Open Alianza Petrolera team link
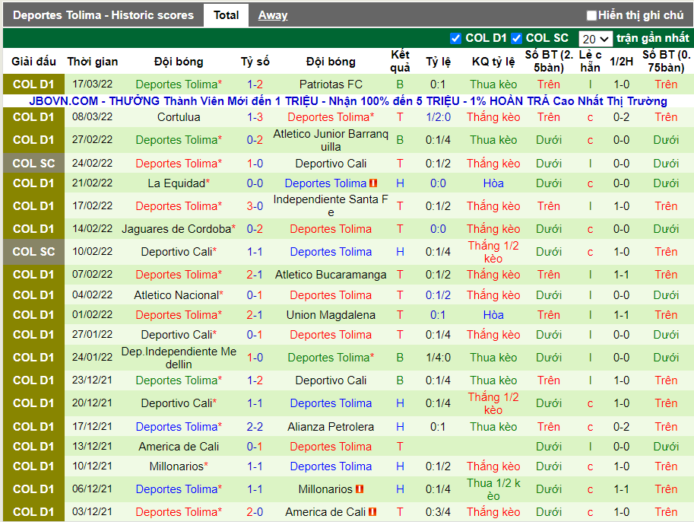694x522 pixels. pos(331,427)
